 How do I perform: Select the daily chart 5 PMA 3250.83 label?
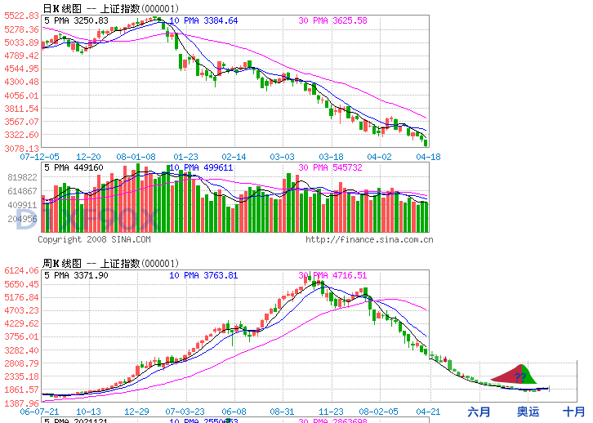point(75,20)
